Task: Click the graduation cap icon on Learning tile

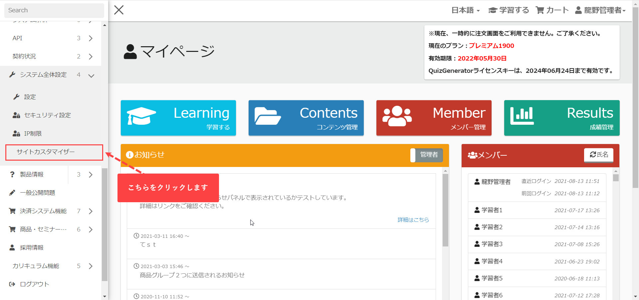Action: click(x=141, y=116)
